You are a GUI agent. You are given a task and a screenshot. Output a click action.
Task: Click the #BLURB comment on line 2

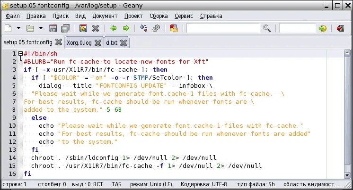(116, 62)
